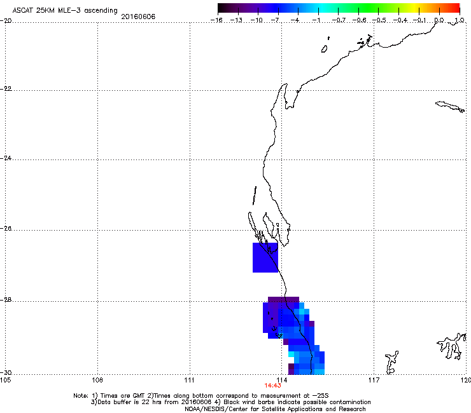Click the large solid blue square data block

(265, 257)
